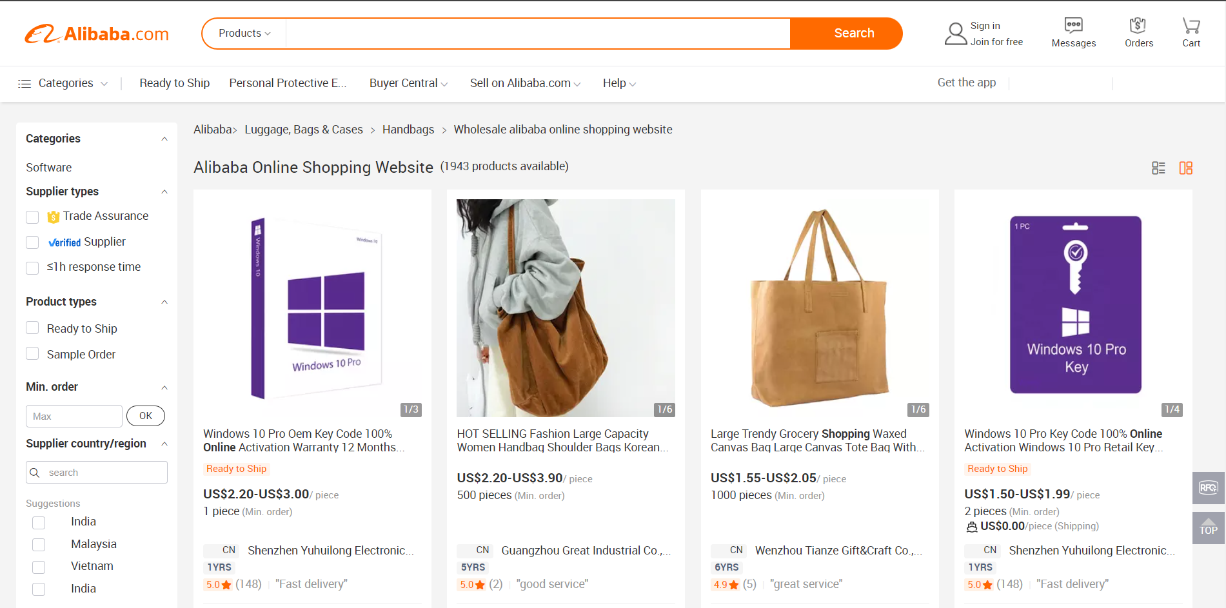Click the country search input field

pos(97,473)
